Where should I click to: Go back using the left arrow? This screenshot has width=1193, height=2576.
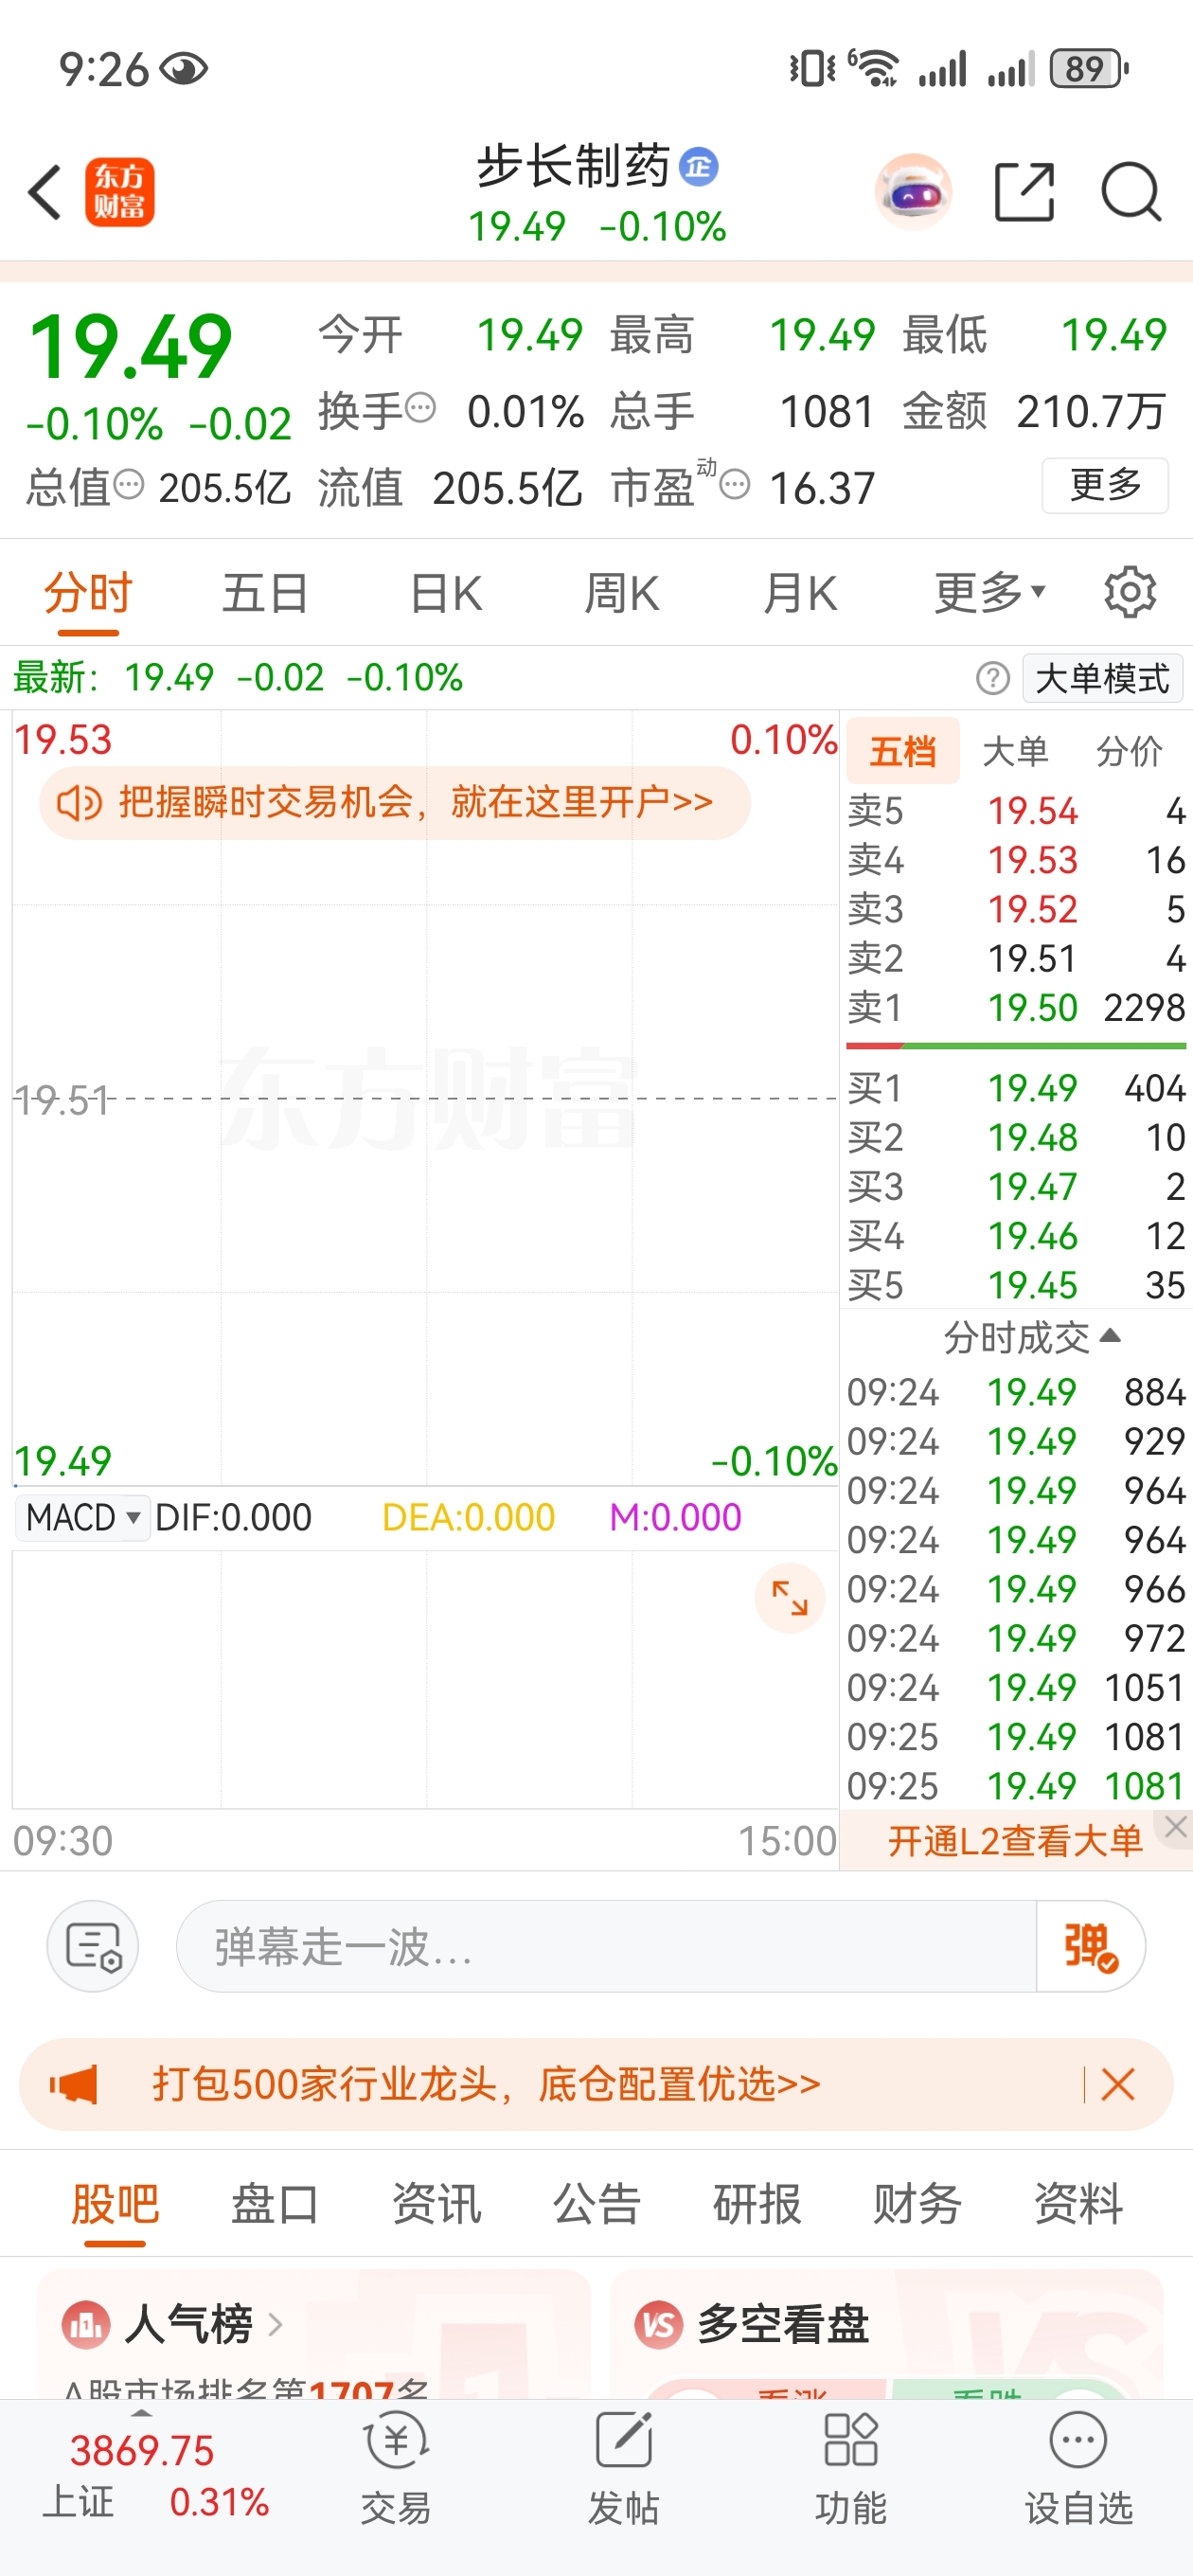click(x=45, y=192)
